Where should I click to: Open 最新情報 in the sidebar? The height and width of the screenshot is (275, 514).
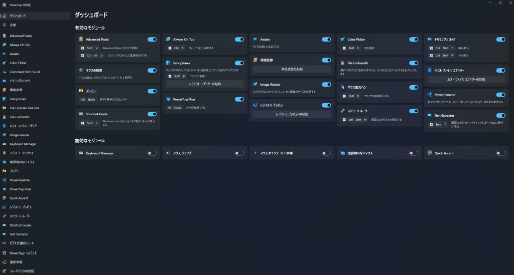35,262
